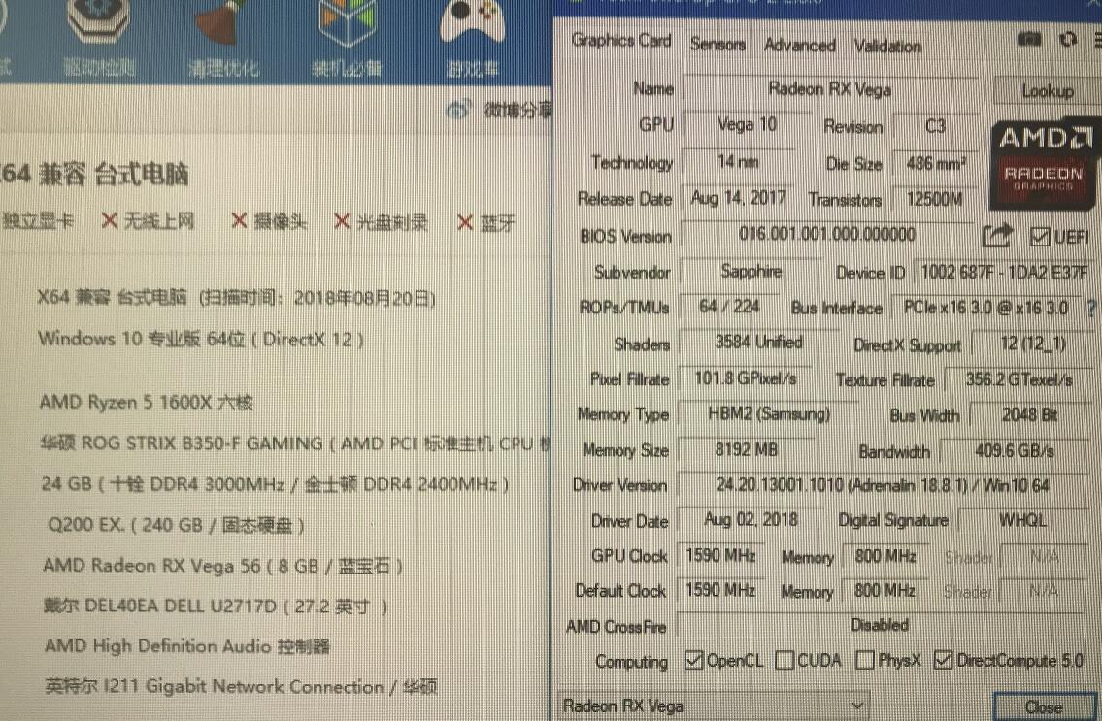Toggle the OpenCL checkbox
The image size is (1102, 721).
click(693, 660)
